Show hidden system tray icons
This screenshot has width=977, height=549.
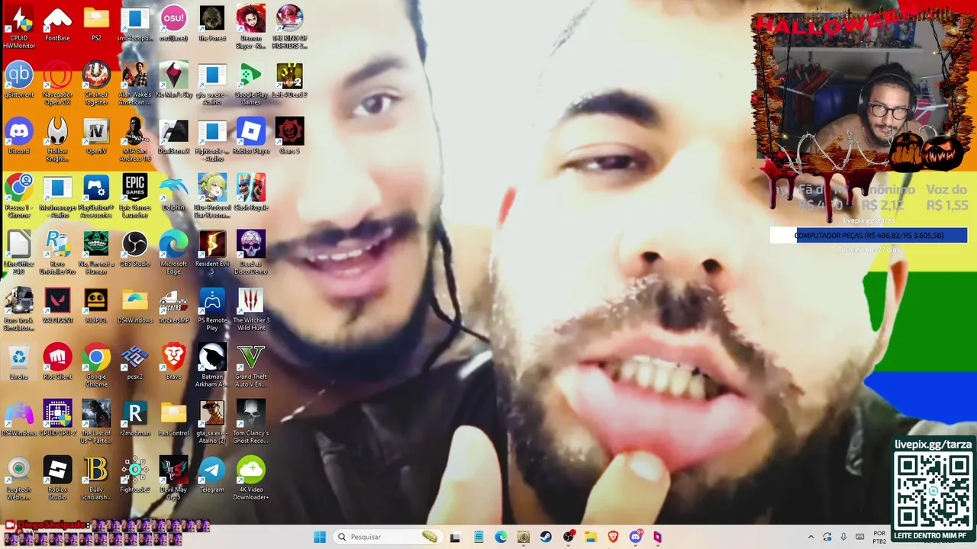coord(811,537)
